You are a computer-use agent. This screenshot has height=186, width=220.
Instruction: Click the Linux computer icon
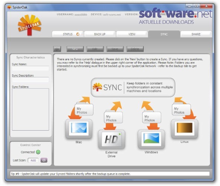click(184, 129)
